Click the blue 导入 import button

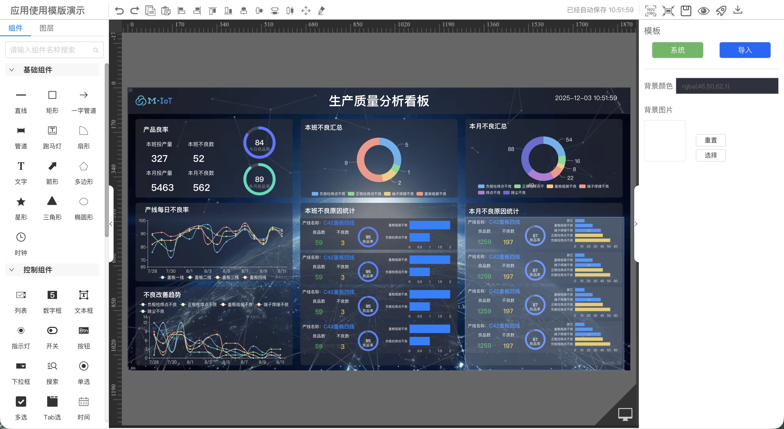(x=745, y=50)
